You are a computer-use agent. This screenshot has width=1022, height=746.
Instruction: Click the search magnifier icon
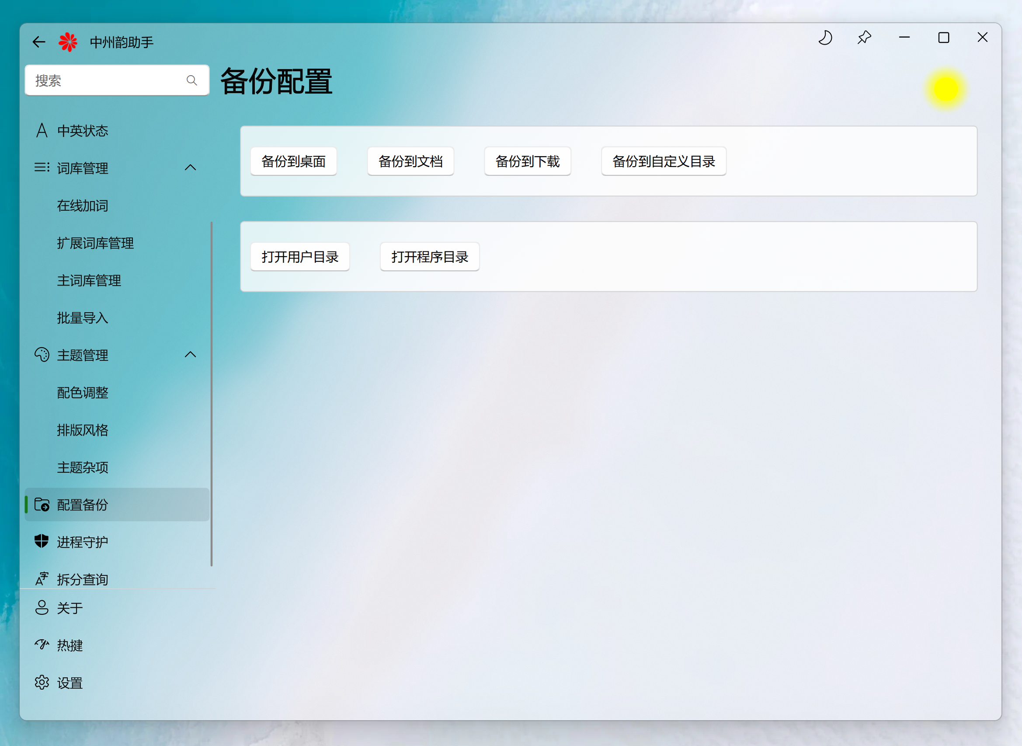pyautogui.click(x=191, y=80)
